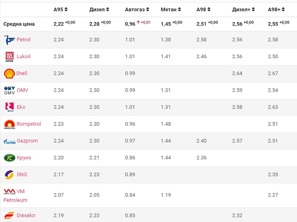This screenshot has width=297, height=222.
Task: Click average Метан price 1,45
Action: [166, 24]
